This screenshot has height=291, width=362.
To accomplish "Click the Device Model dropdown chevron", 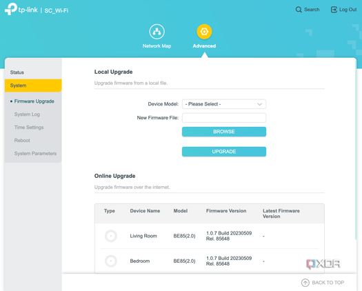I will 259,104.
